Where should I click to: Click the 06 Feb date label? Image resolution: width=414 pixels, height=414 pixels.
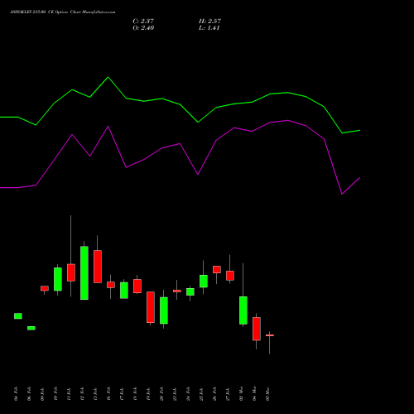pyautogui.click(x=29, y=394)
